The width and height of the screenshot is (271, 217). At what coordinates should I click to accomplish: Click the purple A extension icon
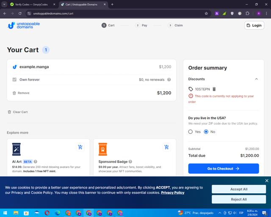[217, 14]
